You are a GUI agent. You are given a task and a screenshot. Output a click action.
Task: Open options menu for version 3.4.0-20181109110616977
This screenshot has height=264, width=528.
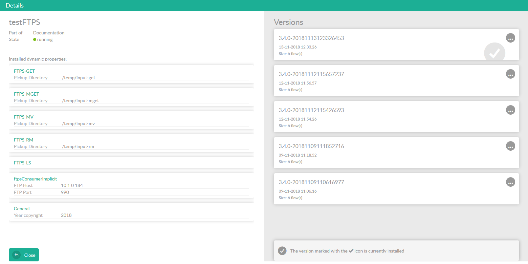(510, 182)
